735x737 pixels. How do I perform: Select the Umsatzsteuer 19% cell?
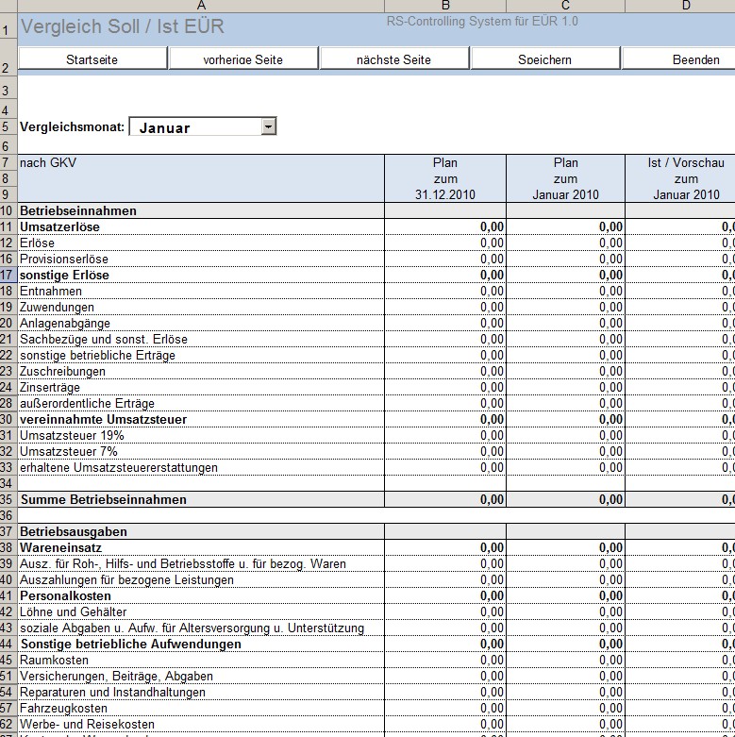[x=200, y=436]
